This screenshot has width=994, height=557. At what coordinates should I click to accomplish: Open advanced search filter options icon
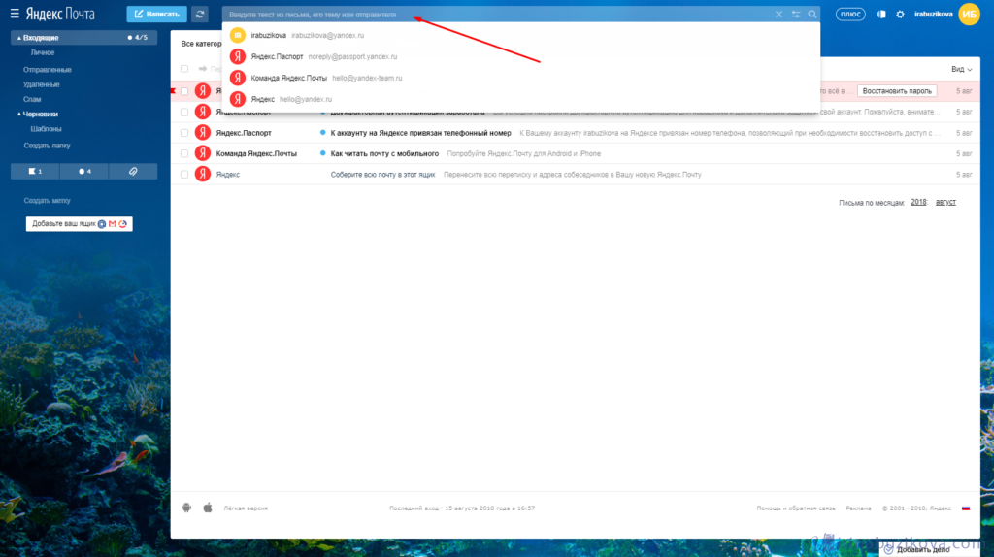tap(796, 15)
